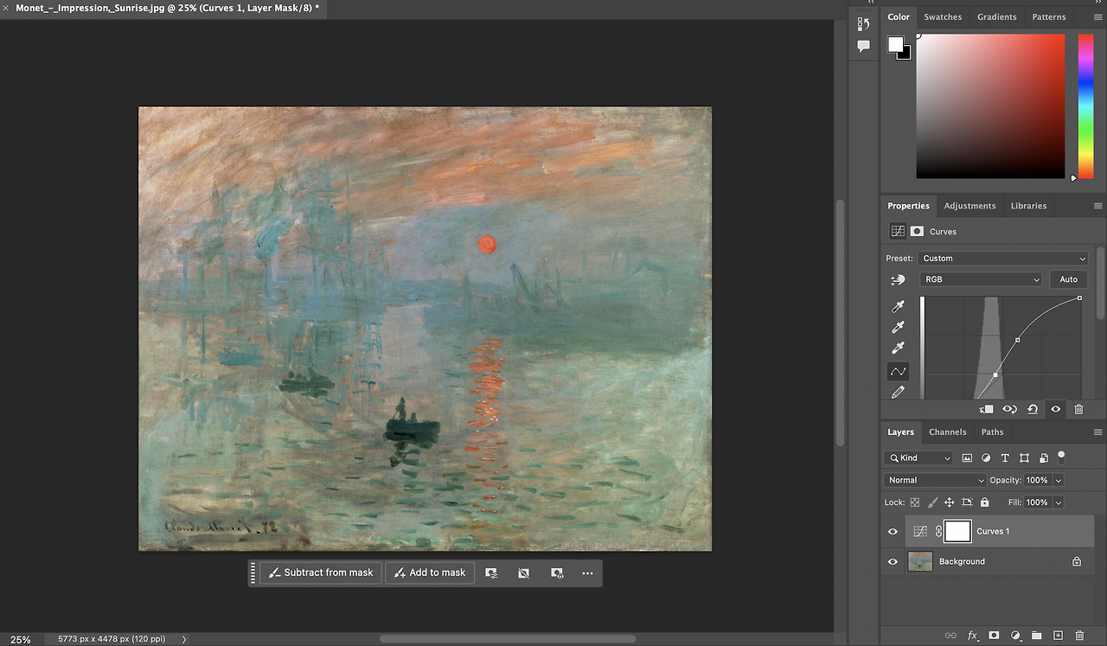The image size is (1107, 646).
Task: Click the Select and Mask taskbar icon
Action: [491, 572]
